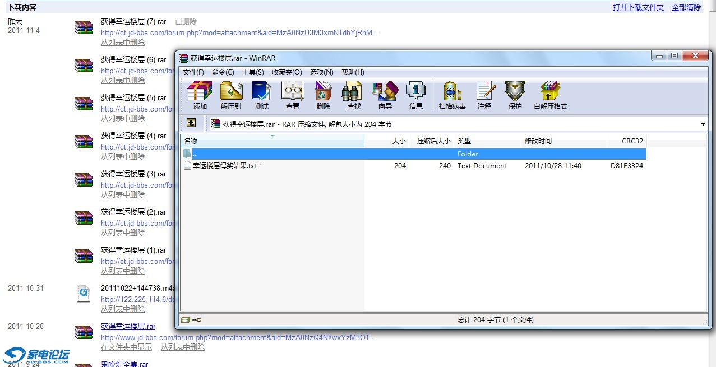This screenshot has height=367, width=716.
Task: Remove the 20111022+144738 download from the list
Action: (x=123, y=309)
